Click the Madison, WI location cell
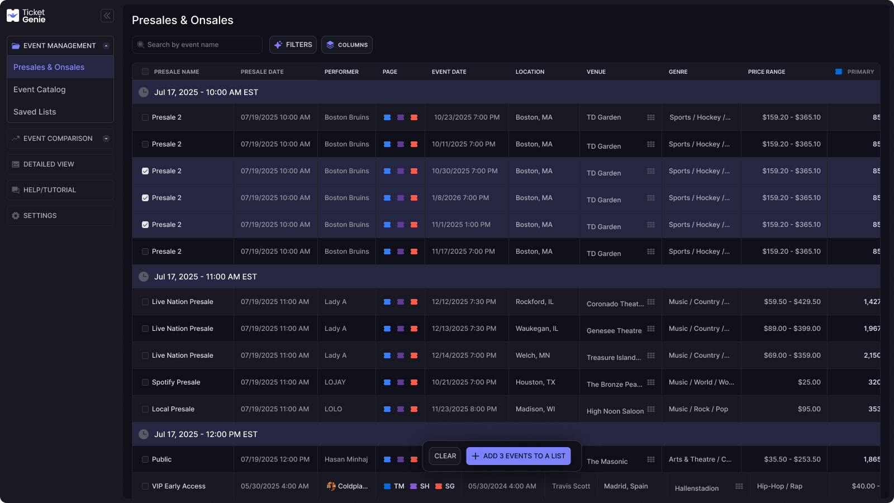894x503 pixels. [x=535, y=409]
